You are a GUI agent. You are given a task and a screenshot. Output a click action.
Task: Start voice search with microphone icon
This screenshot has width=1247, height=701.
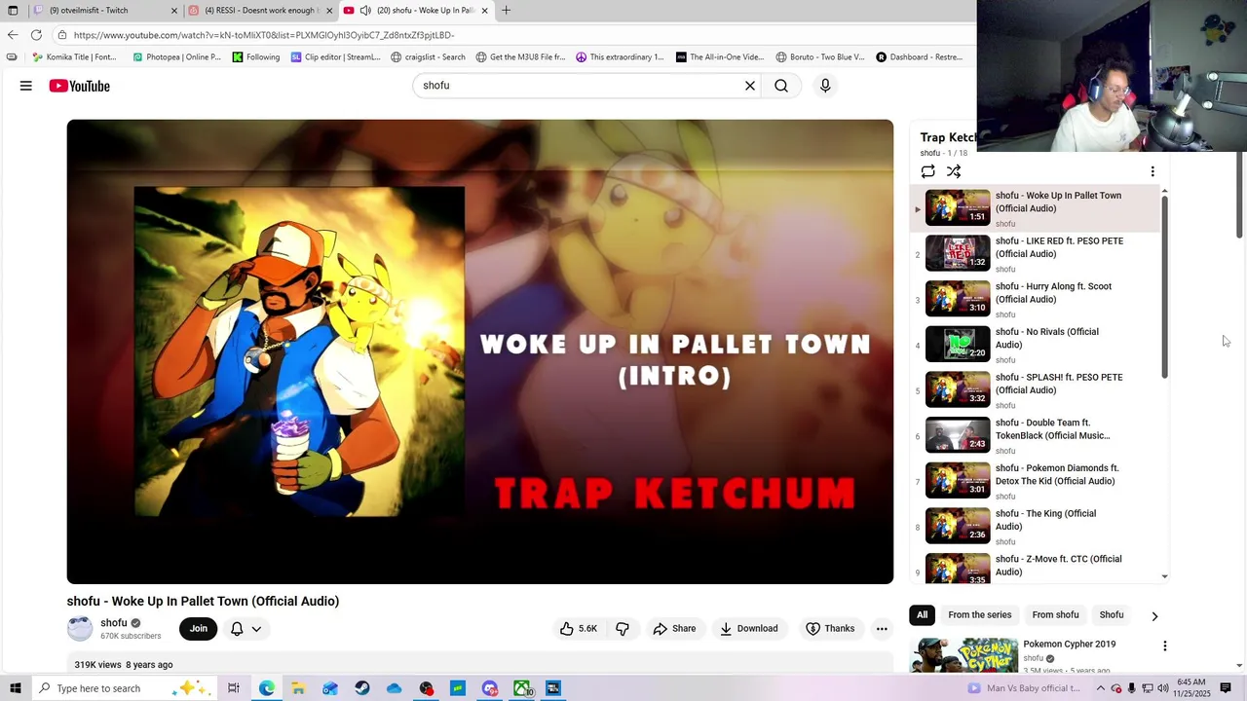[825, 86]
